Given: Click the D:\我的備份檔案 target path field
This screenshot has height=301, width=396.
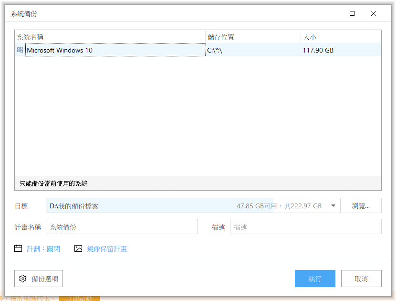Looking at the screenshot, I should click(193, 205).
